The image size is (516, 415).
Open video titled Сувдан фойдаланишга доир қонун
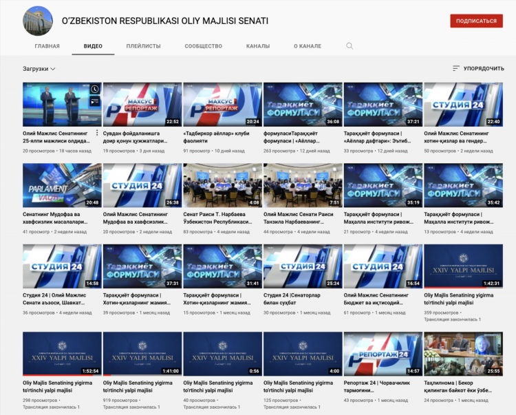pyautogui.click(x=136, y=137)
